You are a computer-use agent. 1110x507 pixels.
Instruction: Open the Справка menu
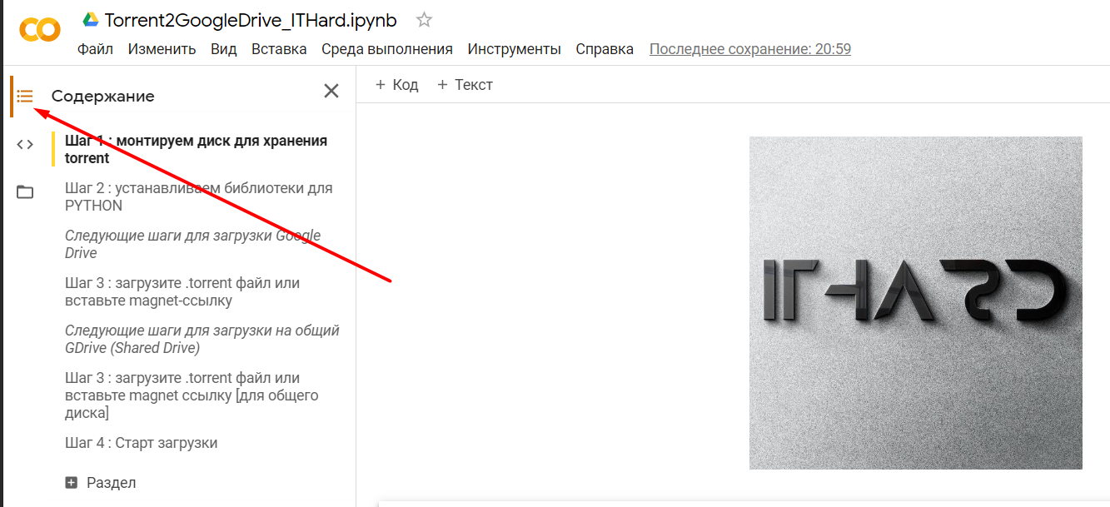(x=605, y=49)
